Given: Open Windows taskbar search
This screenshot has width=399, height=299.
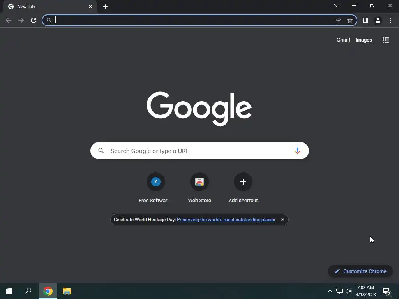Looking at the screenshot, I should [28, 291].
